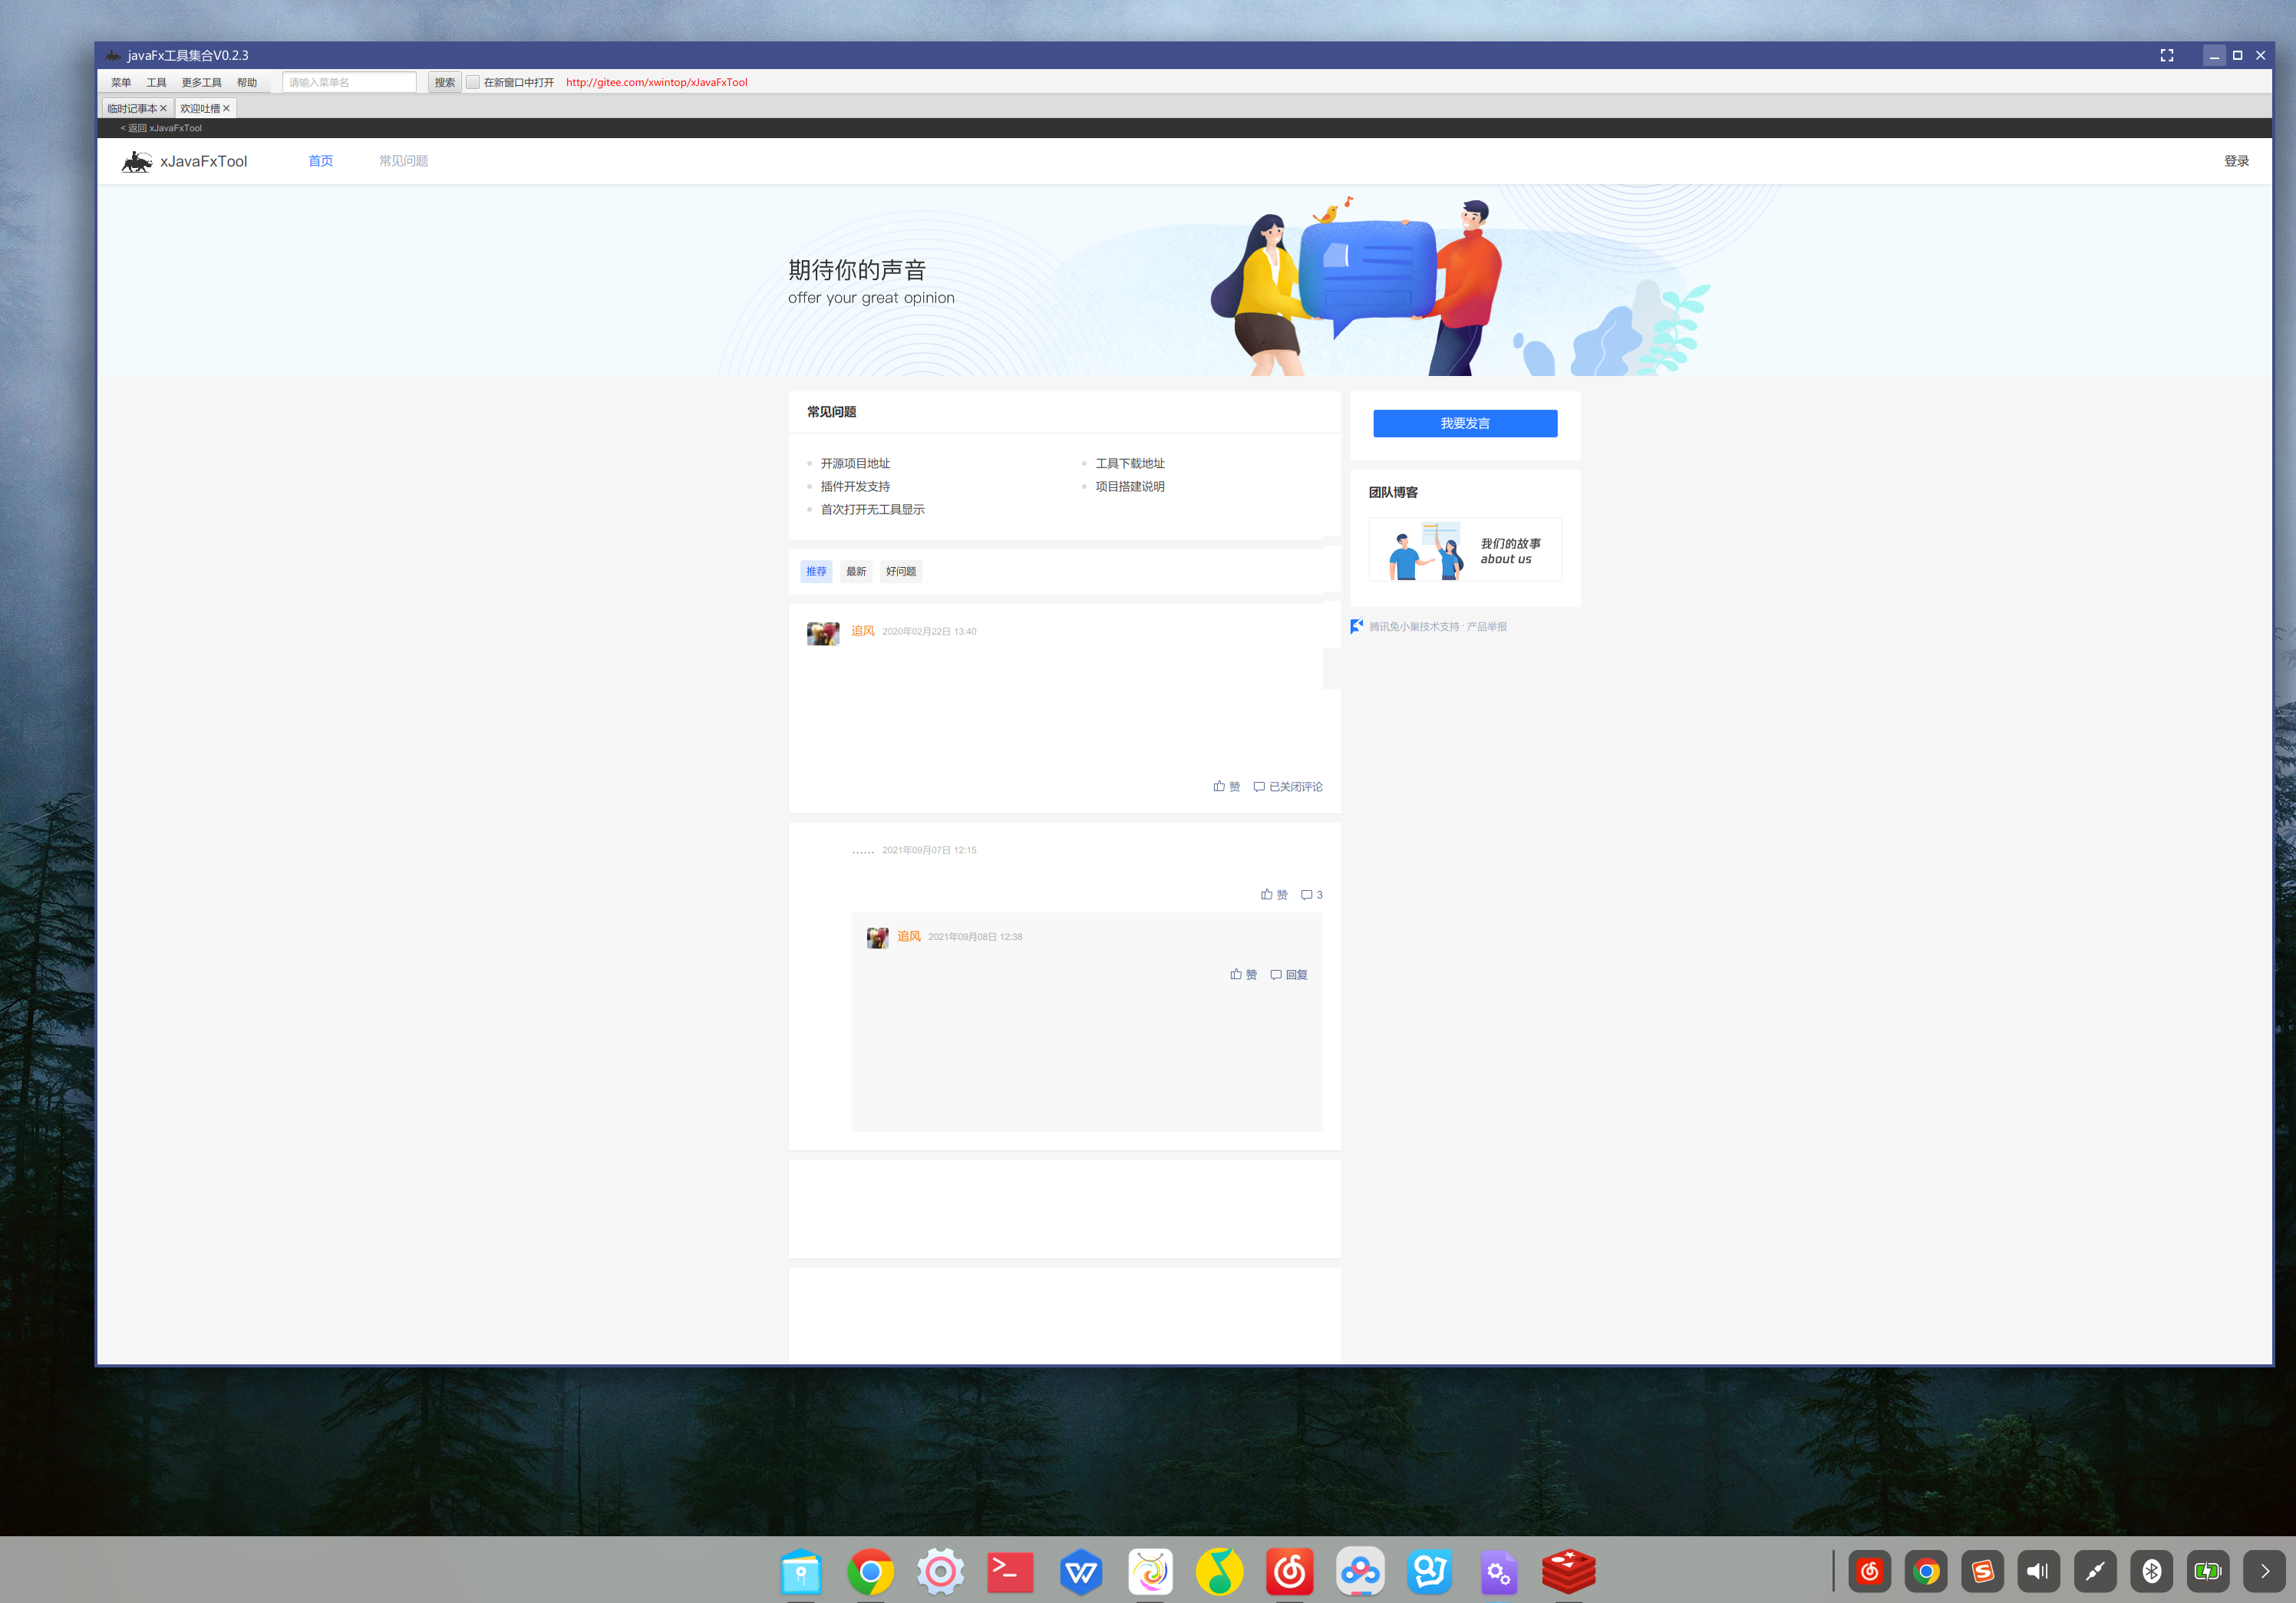Select the 最新 sort filter

point(856,571)
